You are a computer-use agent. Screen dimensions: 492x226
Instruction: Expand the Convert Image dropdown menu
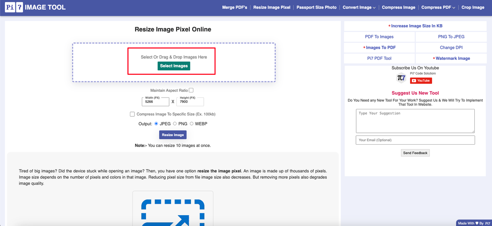point(359,7)
